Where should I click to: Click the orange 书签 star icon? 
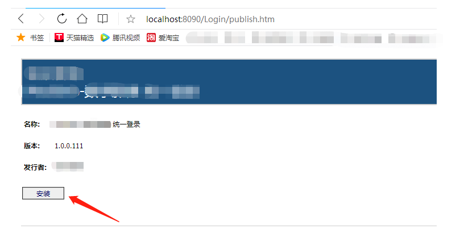20,38
